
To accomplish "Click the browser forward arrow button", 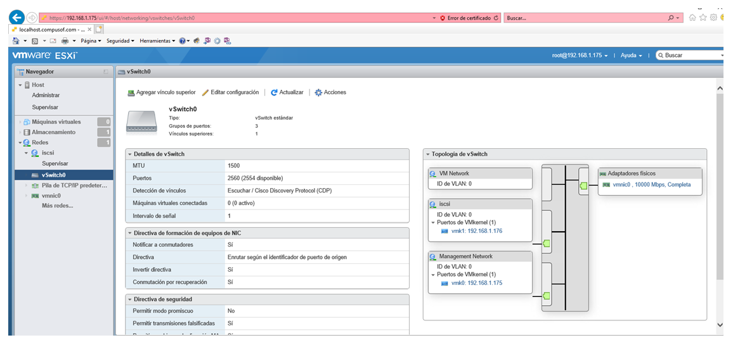I will coord(32,18).
